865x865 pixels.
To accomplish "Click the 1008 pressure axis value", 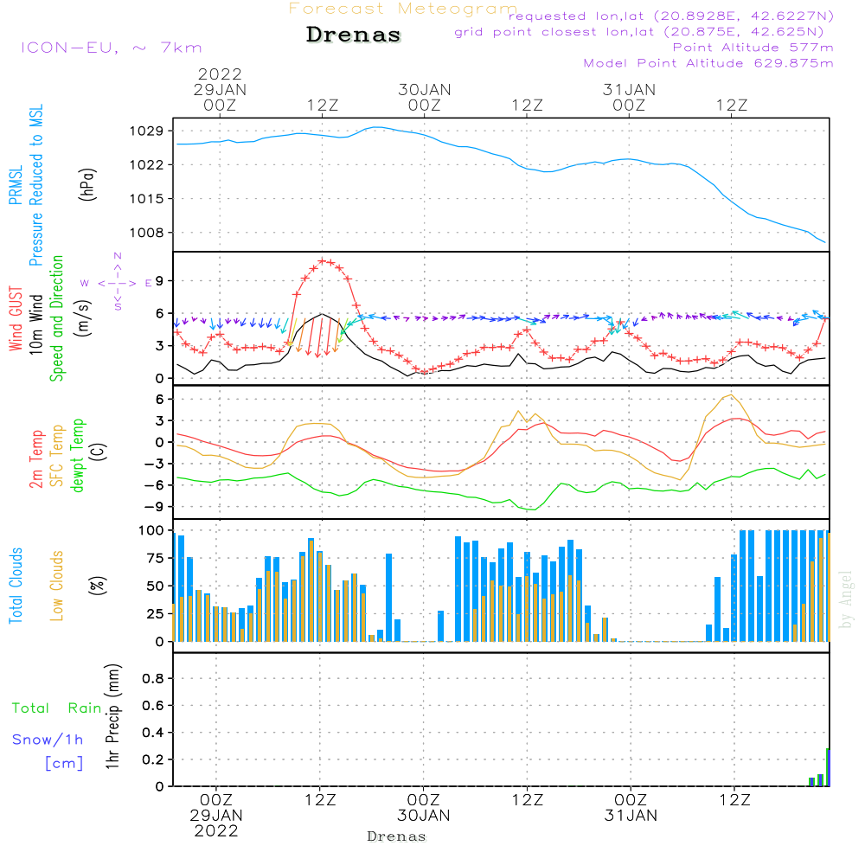I will tap(147, 233).
